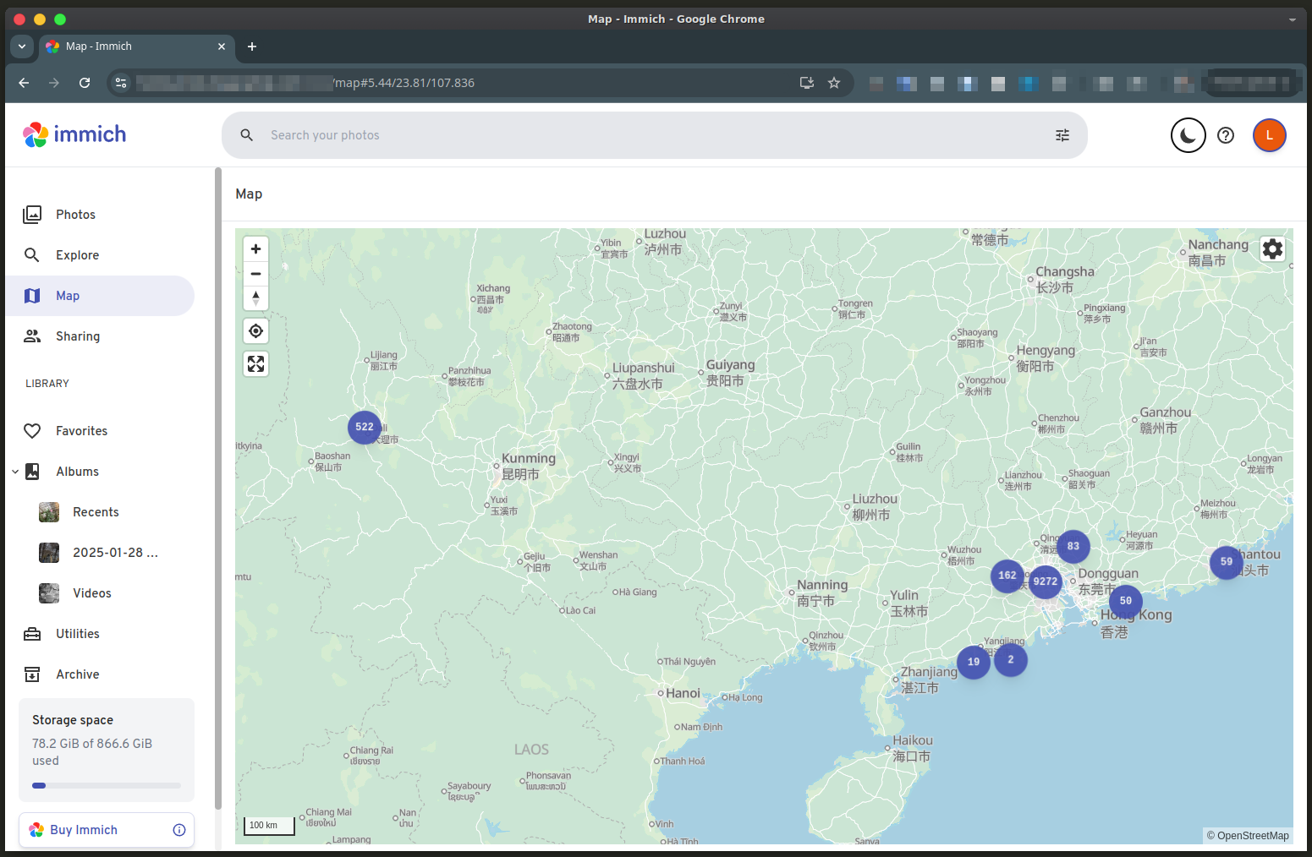The image size is (1312, 857).
Task: Open the user account menu
Action: pyautogui.click(x=1269, y=135)
